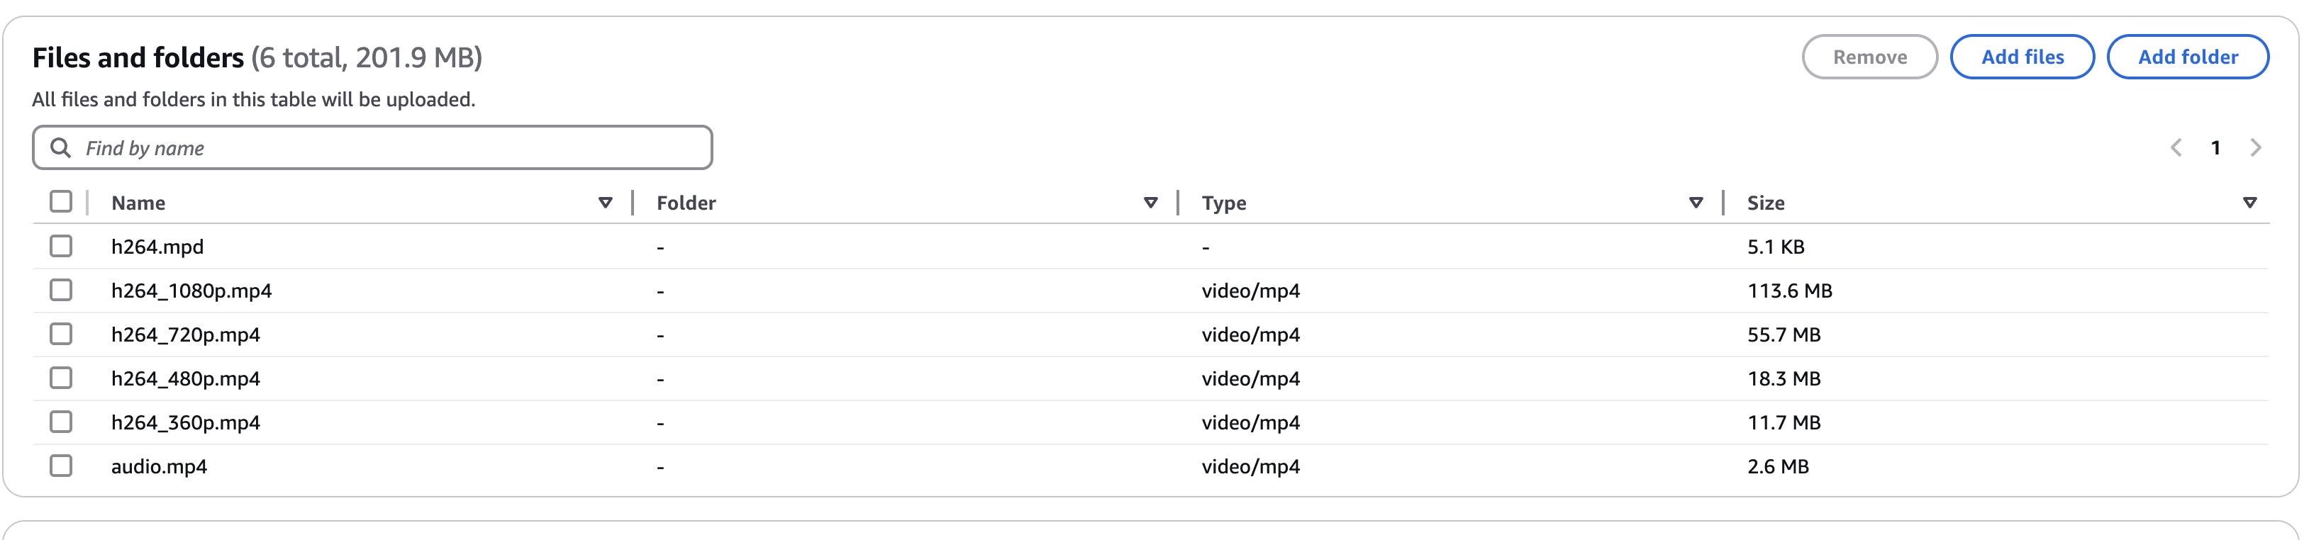
Task: Click the Remove button
Action: coord(1870,57)
